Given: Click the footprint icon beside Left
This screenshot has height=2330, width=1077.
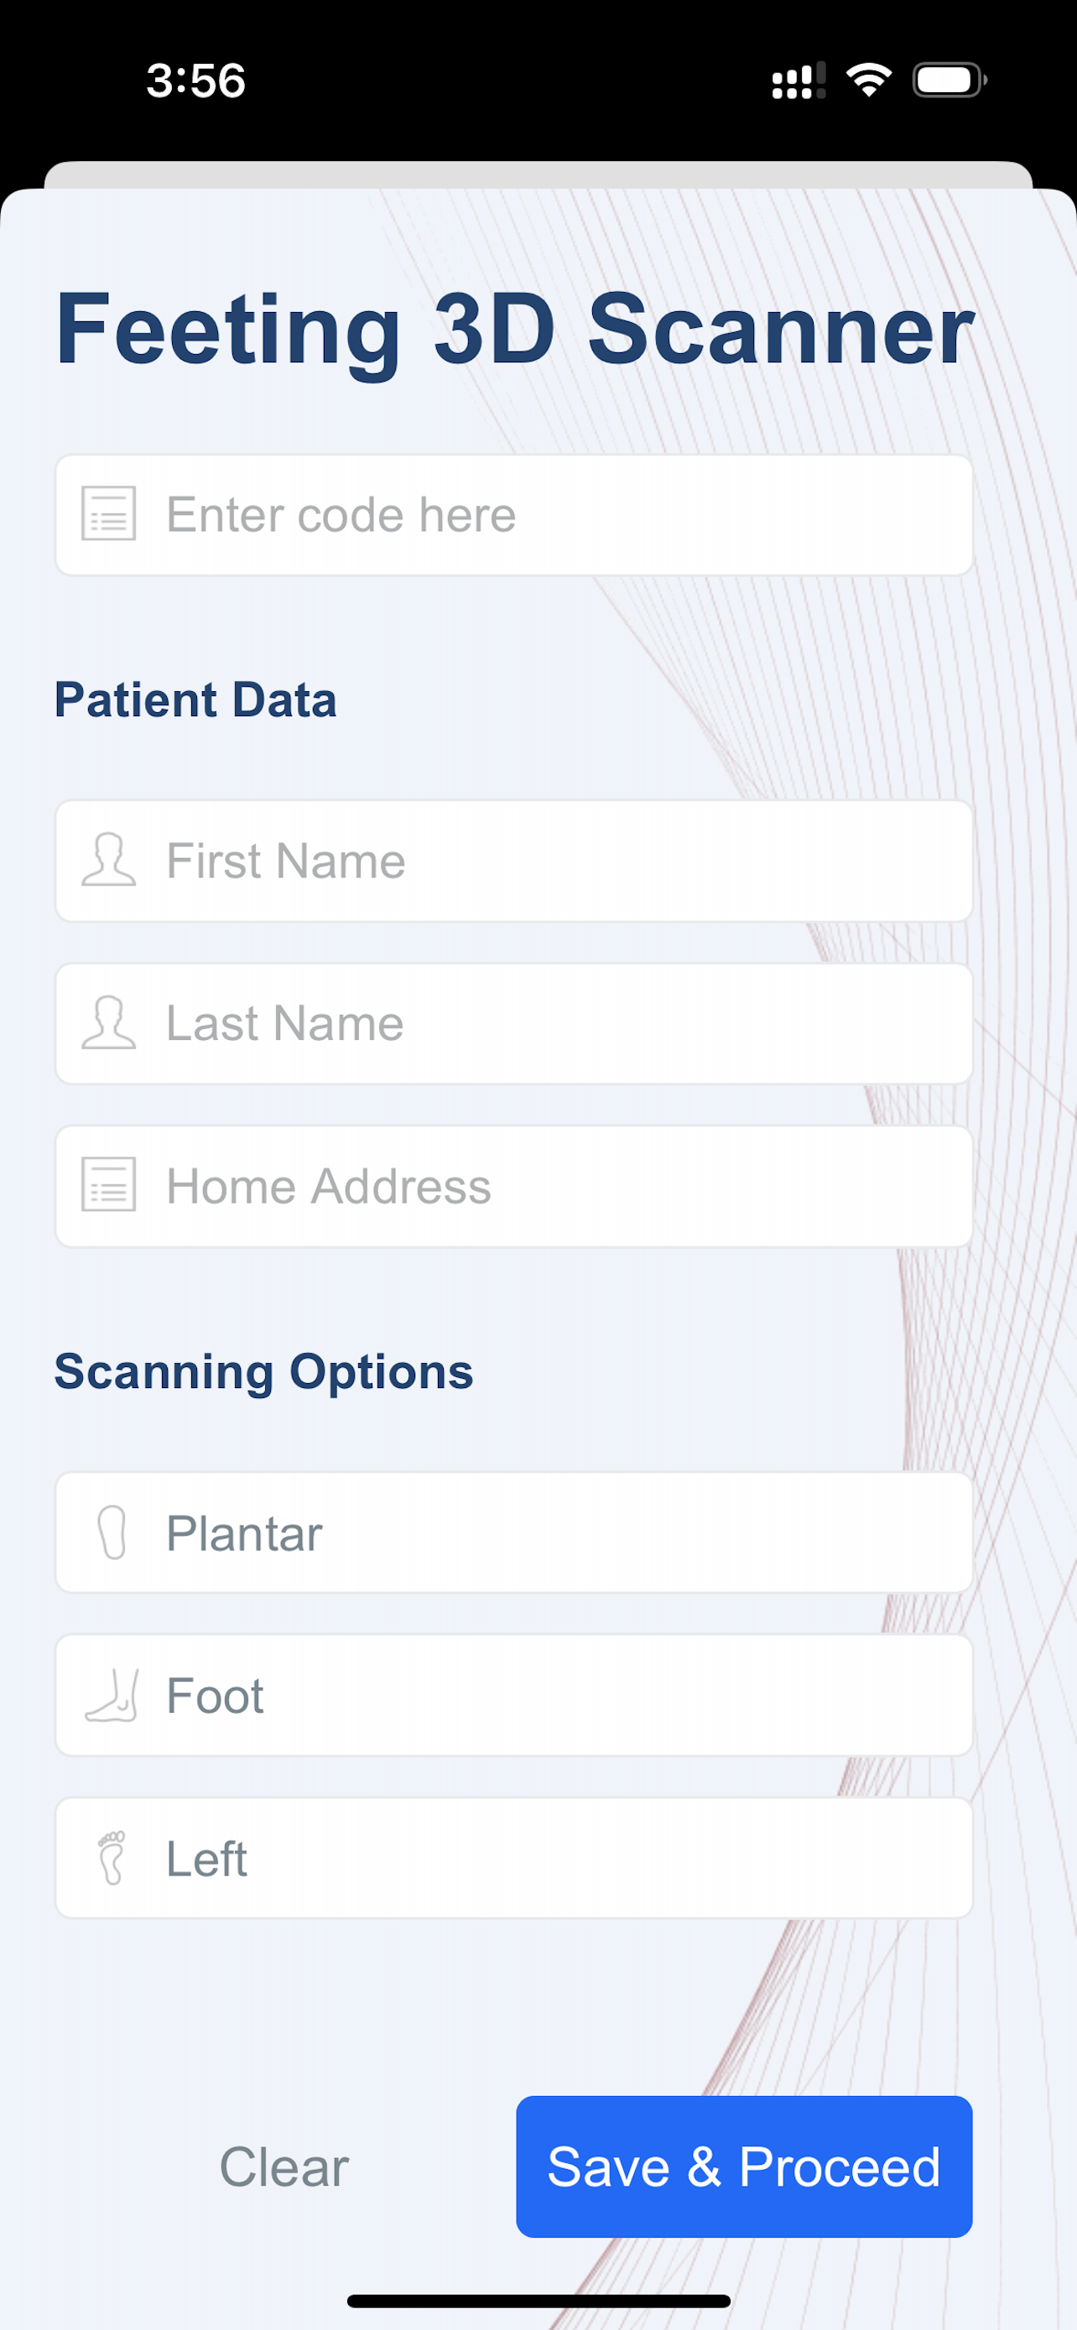Looking at the screenshot, I should pos(112,1858).
